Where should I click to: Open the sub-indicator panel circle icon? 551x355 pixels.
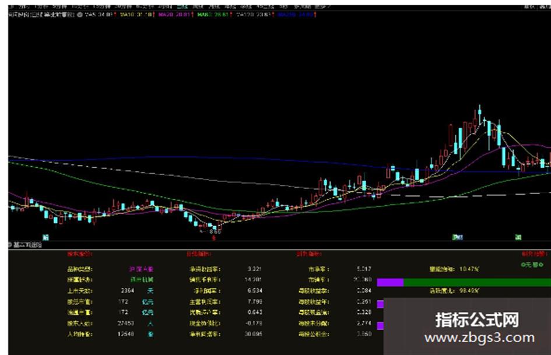pos(10,245)
